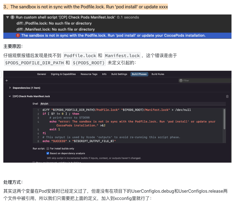234x203 pixels.
Task: Click the Podfile.lock inline code text
Action: [x=80, y=56]
